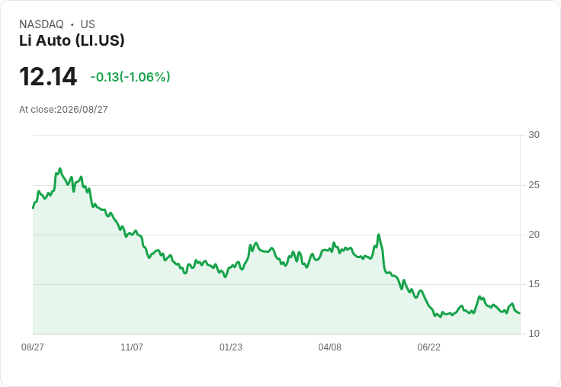Image resolution: width=561 pixels, height=387 pixels.
Task: Click the start point of the price line
Action: tap(34, 208)
